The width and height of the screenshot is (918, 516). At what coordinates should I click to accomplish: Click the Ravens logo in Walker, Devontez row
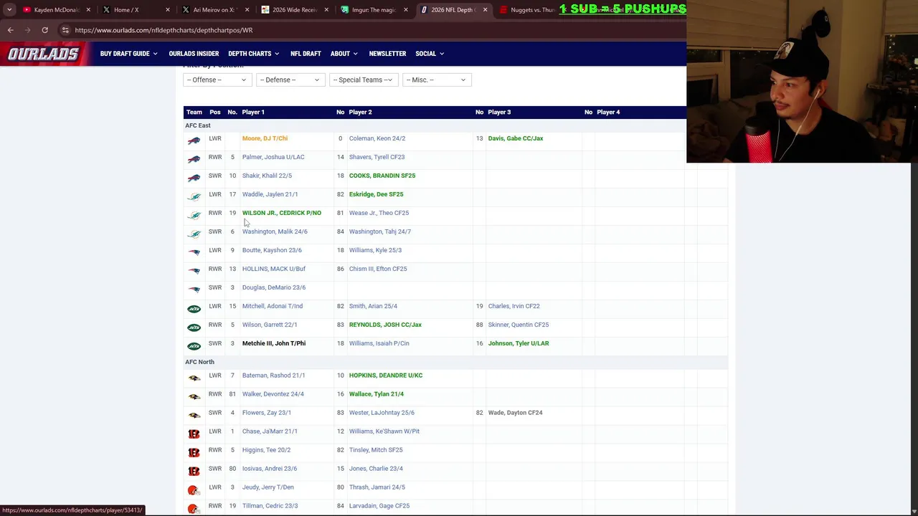pyautogui.click(x=194, y=397)
